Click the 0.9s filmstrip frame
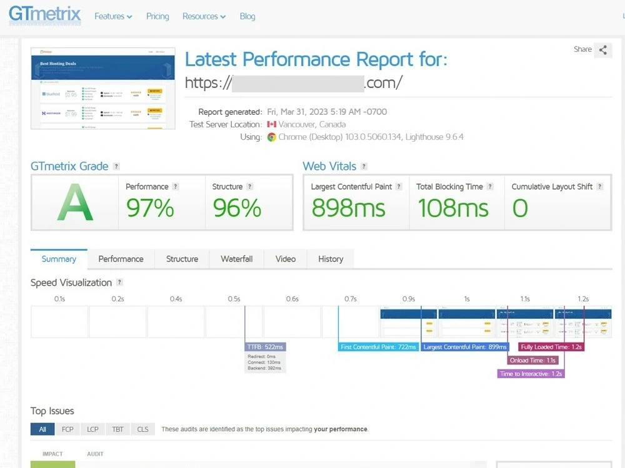 coord(409,322)
